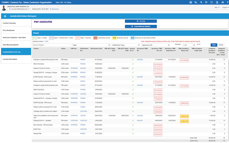Click the Subject column header

pos(36,48)
